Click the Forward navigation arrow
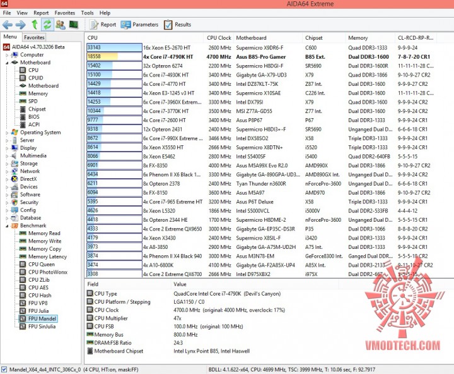 tap(20, 25)
